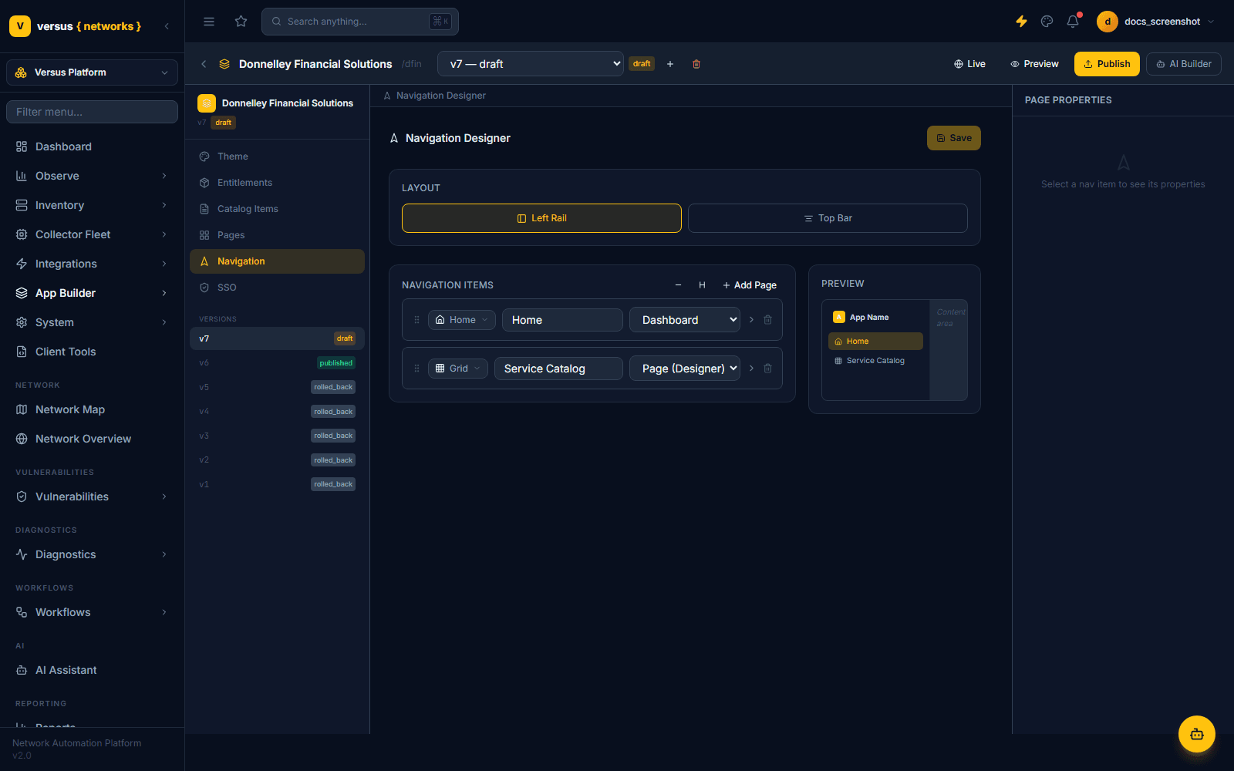
Task: Open the lightning bolt quick actions
Action: pyautogui.click(x=1021, y=22)
